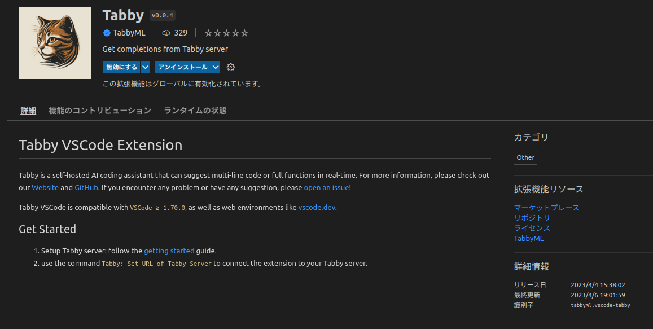Image resolution: width=653 pixels, height=329 pixels.
Task: Select the 詳細 tab
Action: pos(28,110)
